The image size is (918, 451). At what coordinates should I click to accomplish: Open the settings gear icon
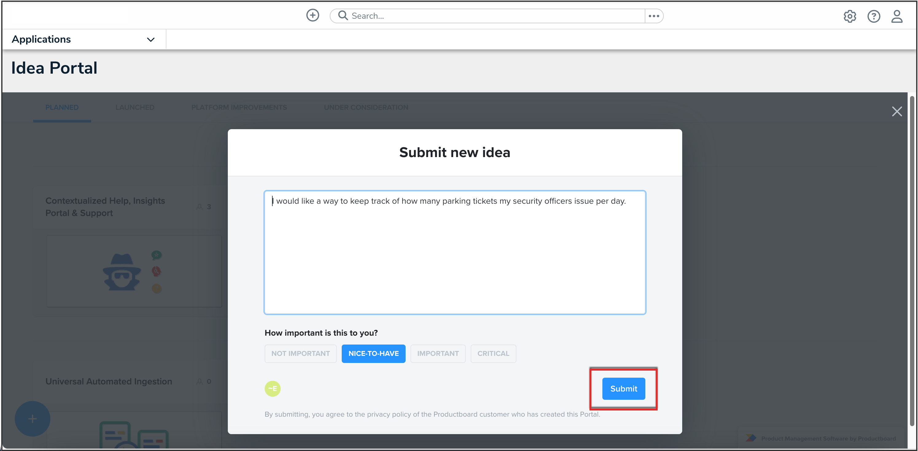(x=850, y=16)
